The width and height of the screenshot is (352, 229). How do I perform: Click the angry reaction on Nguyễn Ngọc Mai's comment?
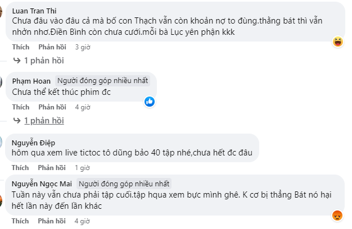337,216
